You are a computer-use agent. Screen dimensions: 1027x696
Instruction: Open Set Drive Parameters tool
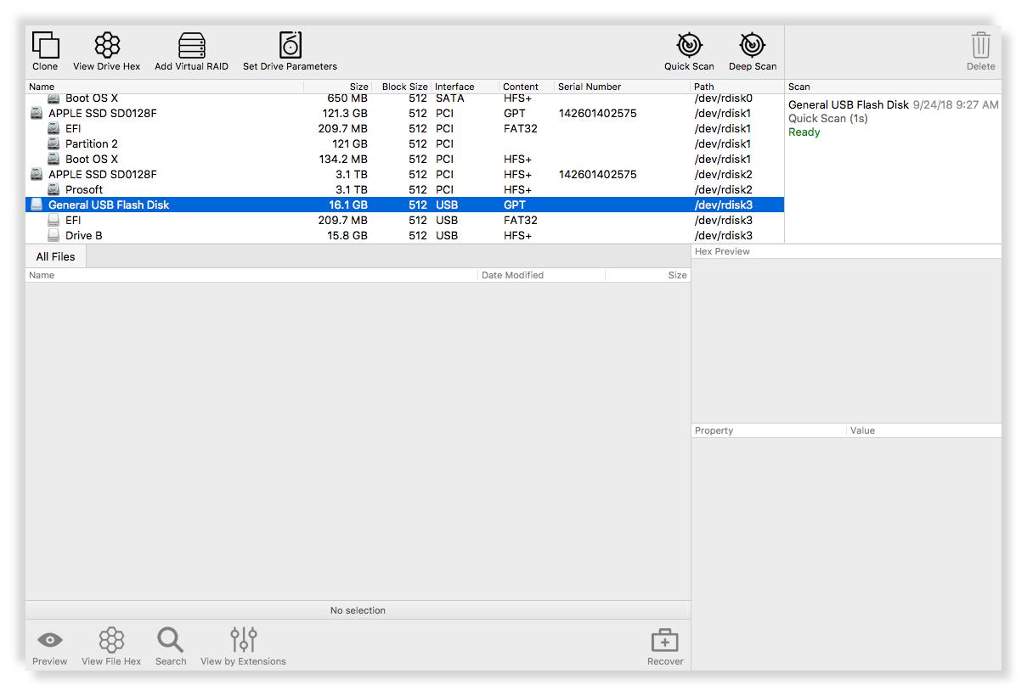[x=290, y=46]
